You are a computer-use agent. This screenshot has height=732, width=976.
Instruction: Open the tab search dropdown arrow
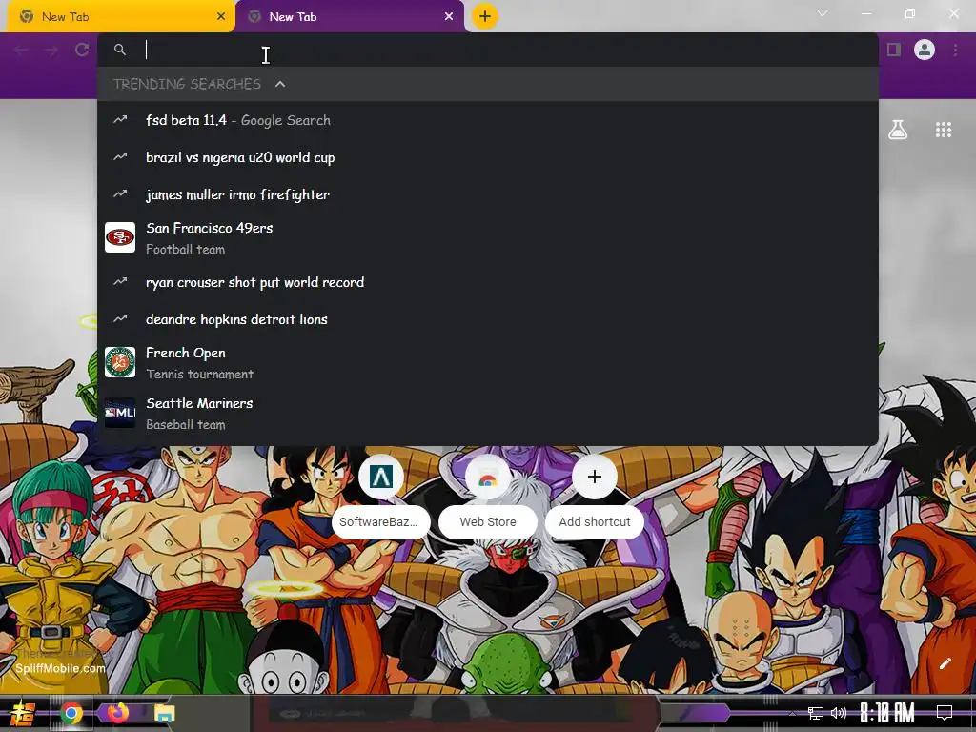tap(823, 13)
